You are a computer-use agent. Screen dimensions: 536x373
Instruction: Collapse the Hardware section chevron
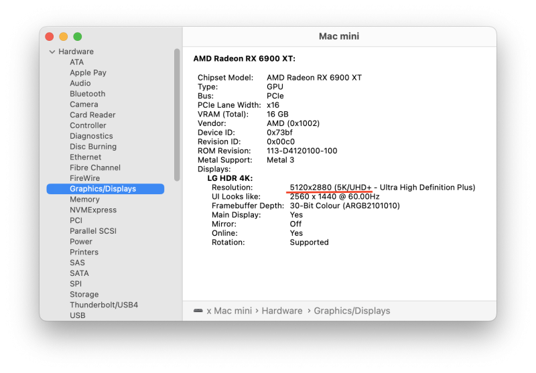[x=52, y=52]
